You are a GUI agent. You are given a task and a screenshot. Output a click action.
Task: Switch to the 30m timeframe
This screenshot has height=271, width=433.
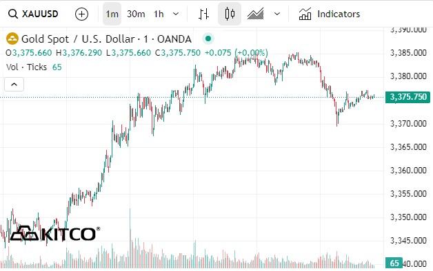coord(136,14)
